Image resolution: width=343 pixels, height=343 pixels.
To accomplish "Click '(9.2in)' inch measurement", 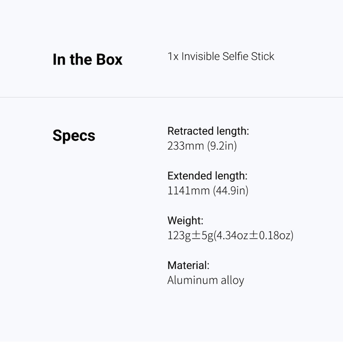I will (x=222, y=146).
